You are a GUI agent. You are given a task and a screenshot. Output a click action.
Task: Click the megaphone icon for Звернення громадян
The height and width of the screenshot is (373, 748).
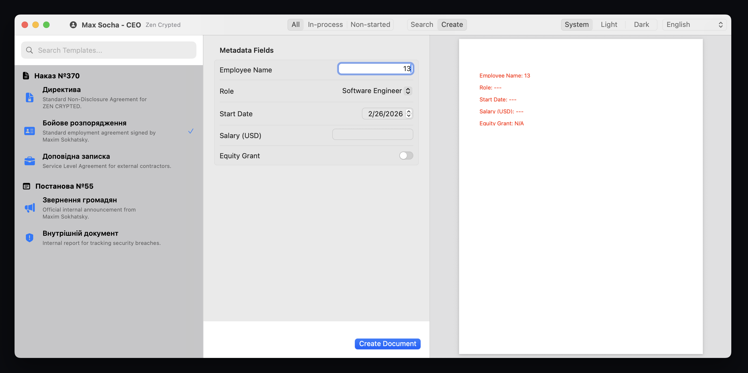(29, 208)
